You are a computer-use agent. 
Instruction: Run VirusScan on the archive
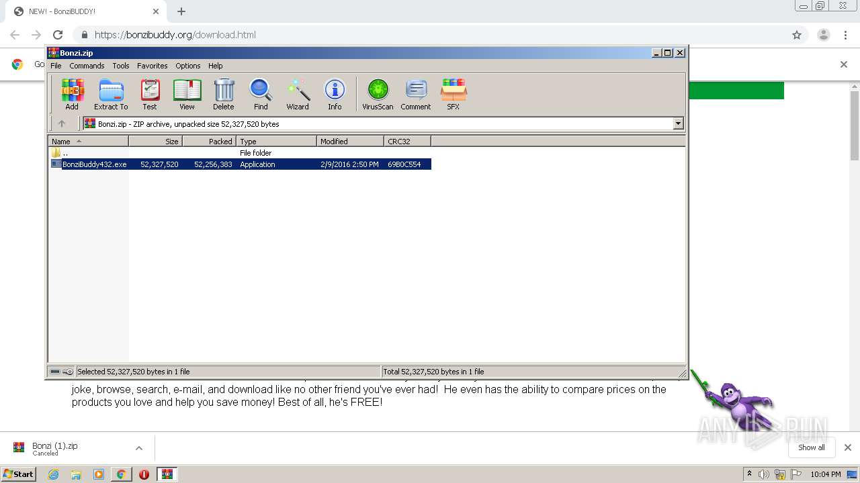pos(378,94)
